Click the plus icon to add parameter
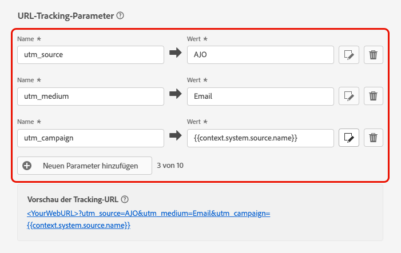Viewport: 401px width, 253px height. click(x=27, y=166)
